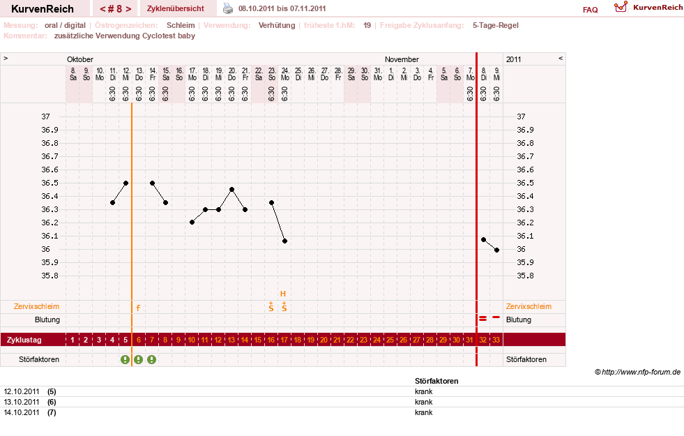
Task: Click temperature point 36.5 on 12. Mi
Action: (126, 183)
